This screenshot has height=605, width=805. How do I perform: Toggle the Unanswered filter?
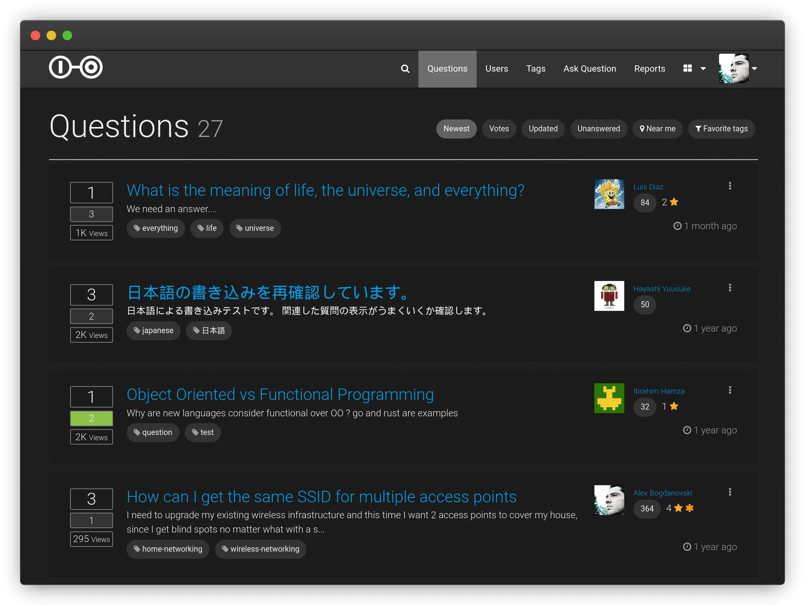[x=599, y=129]
